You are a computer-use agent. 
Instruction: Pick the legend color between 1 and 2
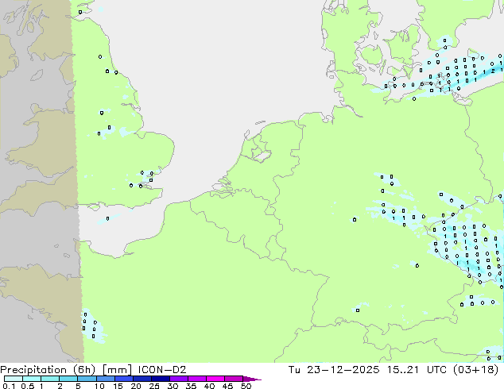coord(50,379)
